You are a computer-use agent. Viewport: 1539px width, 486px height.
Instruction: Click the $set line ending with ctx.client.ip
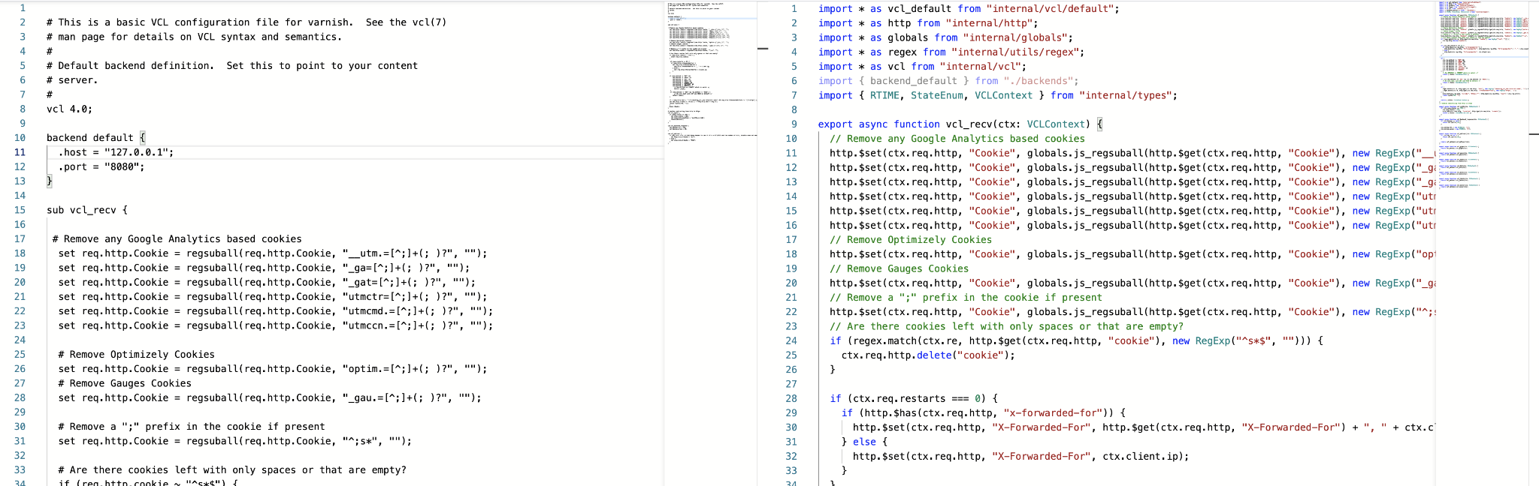(1021, 456)
